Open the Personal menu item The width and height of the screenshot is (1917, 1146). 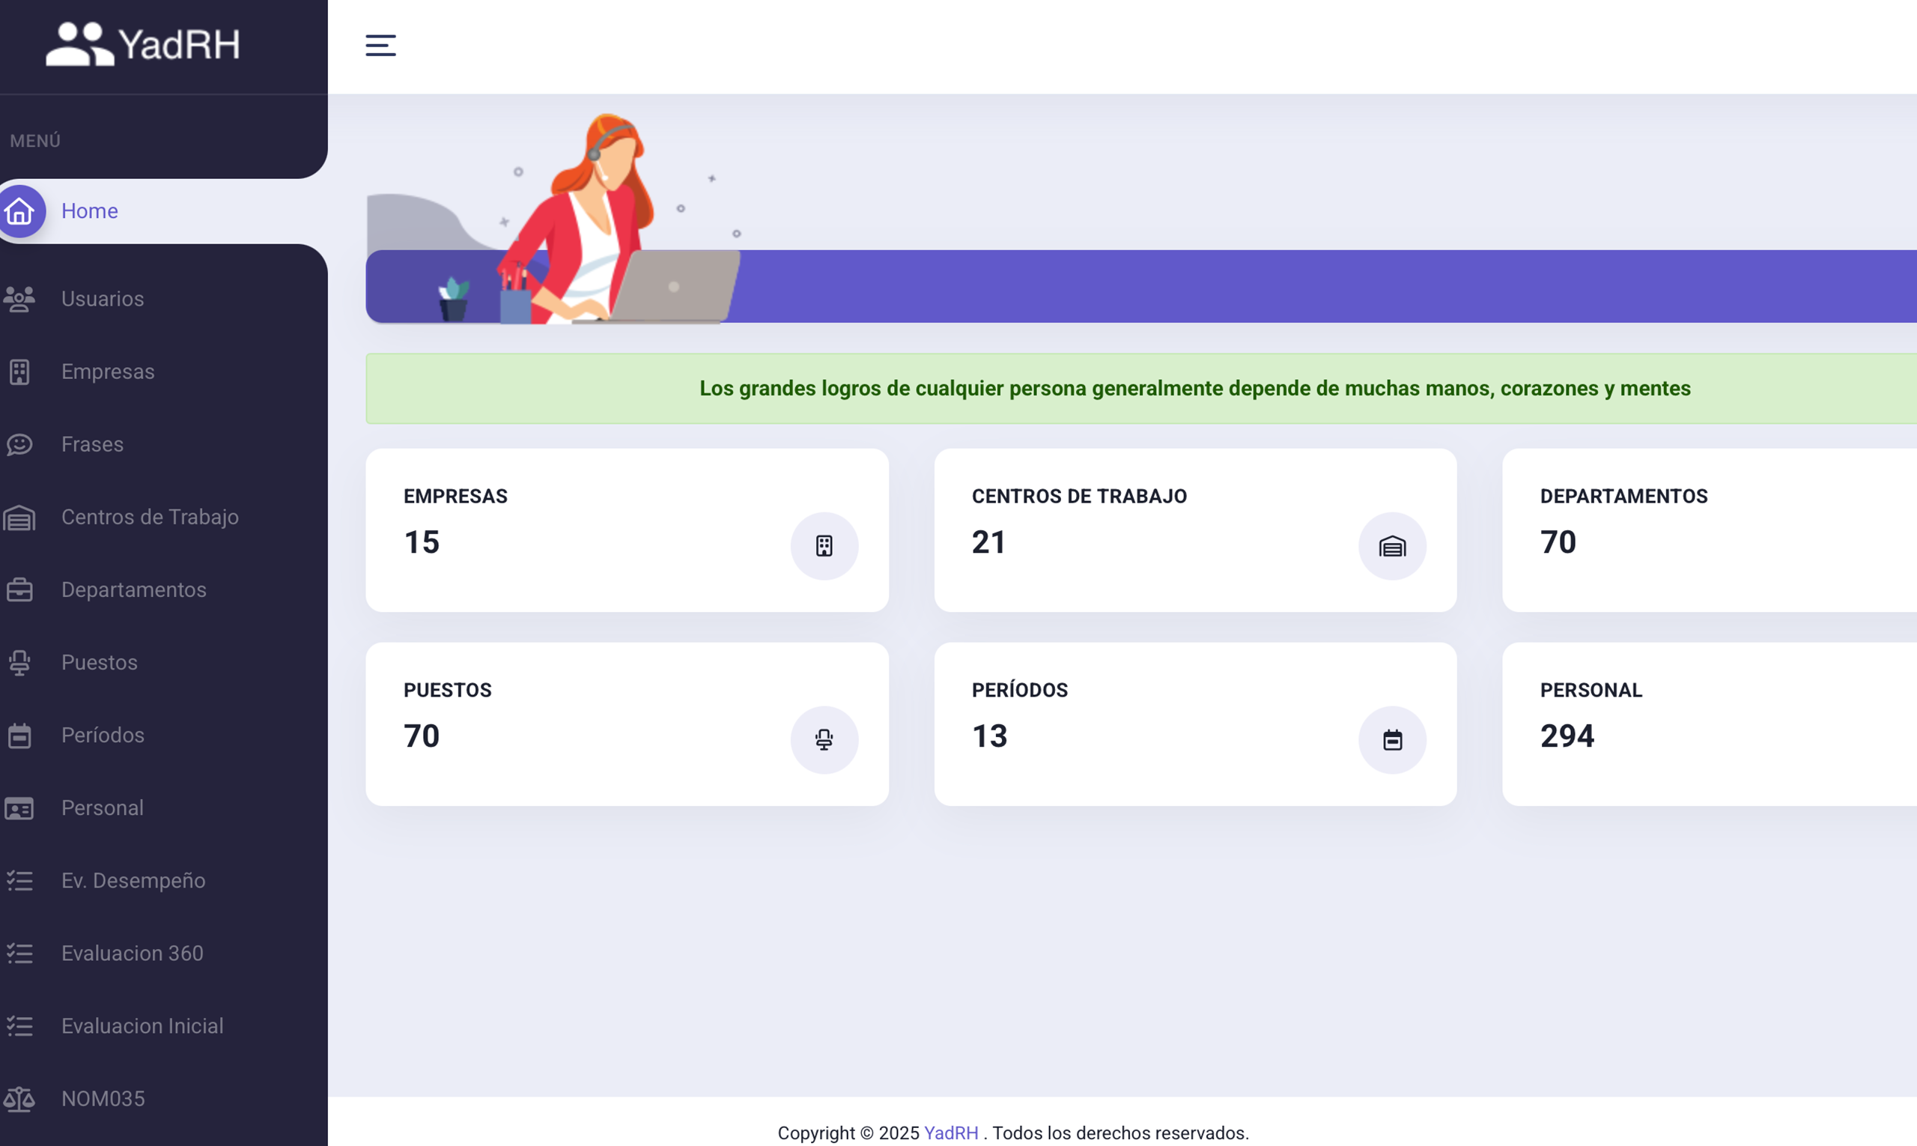pyautogui.click(x=102, y=807)
